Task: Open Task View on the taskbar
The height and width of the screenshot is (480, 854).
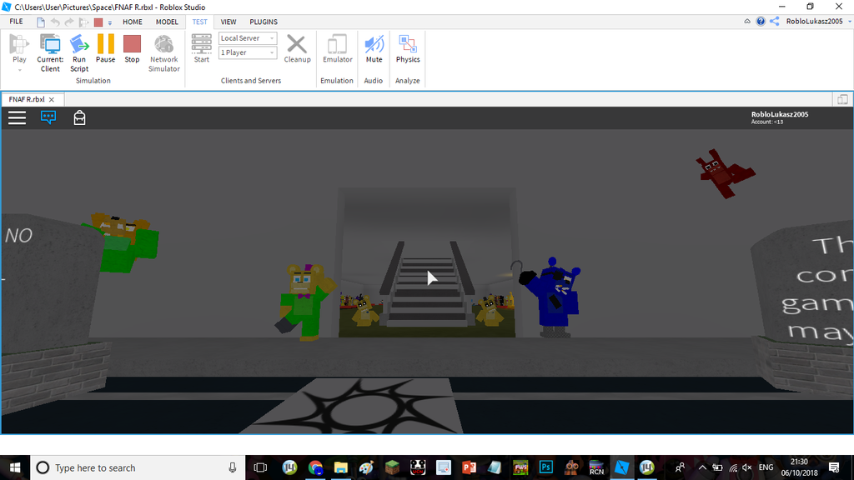Action: click(x=261, y=467)
